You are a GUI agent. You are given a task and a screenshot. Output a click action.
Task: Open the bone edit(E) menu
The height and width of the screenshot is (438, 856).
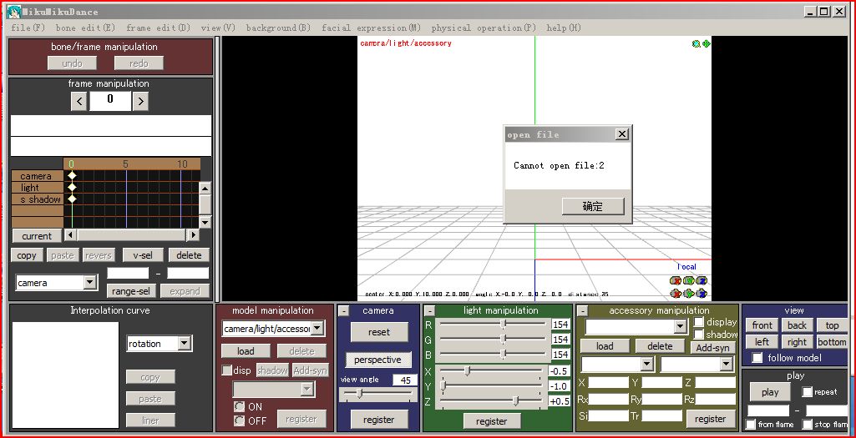(x=85, y=28)
